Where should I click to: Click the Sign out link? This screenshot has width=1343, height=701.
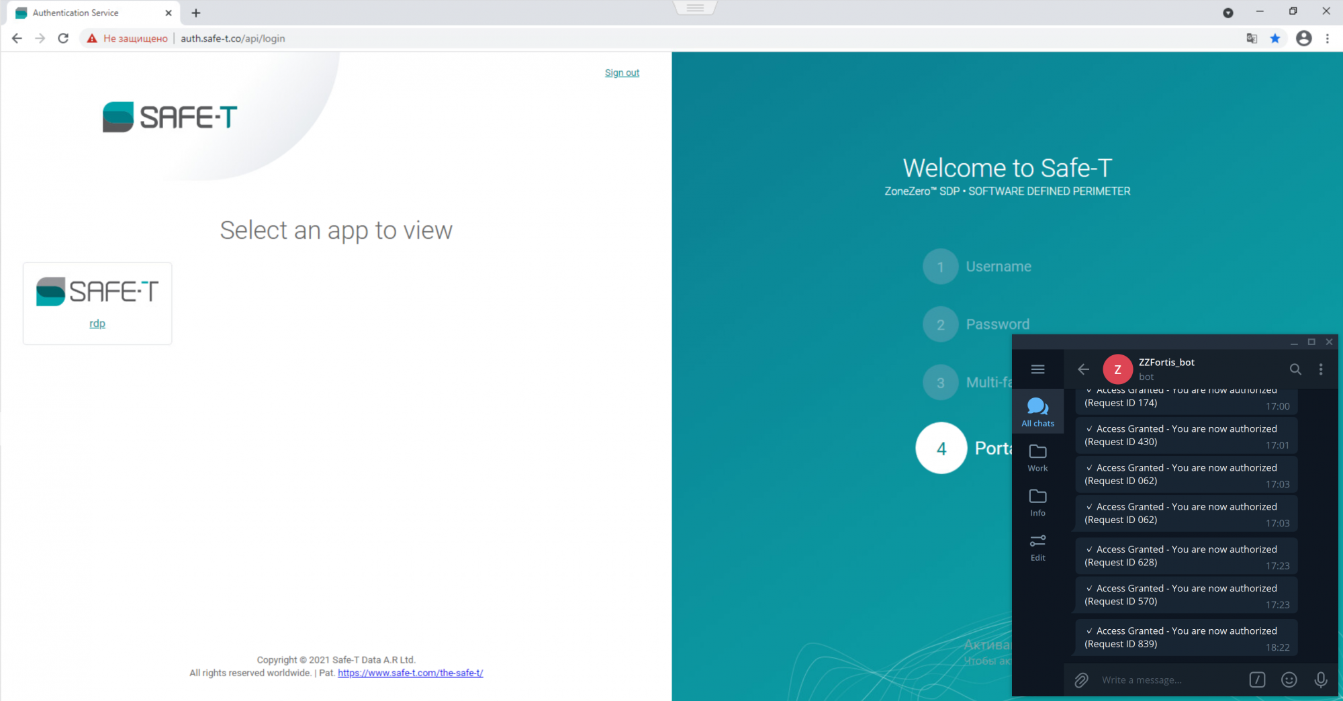coord(622,73)
